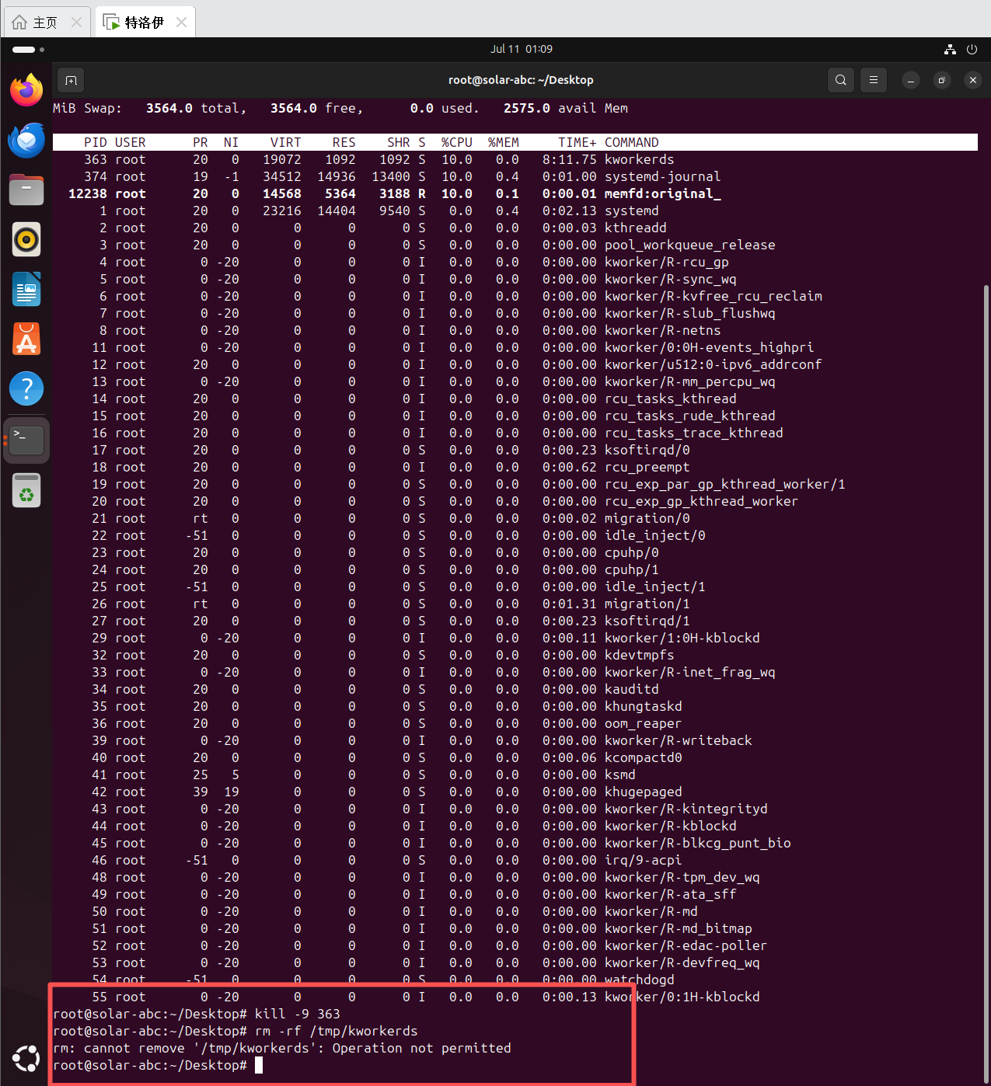
Task: Open Ubuntu Software app center icon
Action: (26, 339)
